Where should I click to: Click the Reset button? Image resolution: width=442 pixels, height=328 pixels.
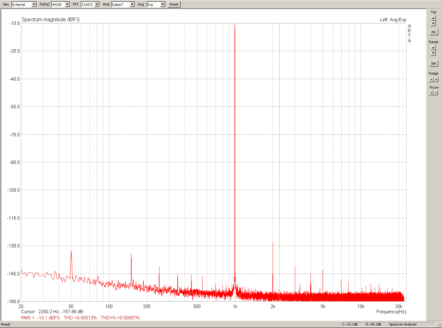pos(174,4)
